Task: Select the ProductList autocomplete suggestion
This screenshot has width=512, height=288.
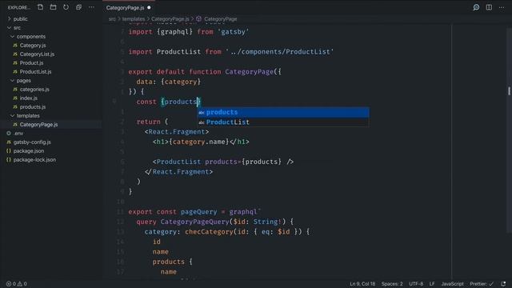Action: (283, 122)
